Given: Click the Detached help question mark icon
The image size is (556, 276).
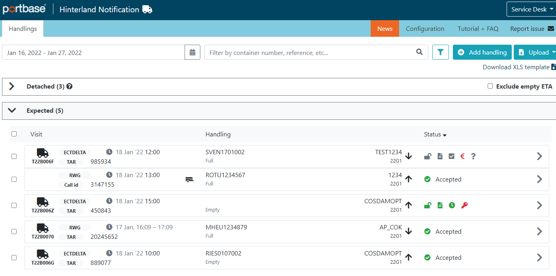Looking at the screenshot, I should point(70,86).
